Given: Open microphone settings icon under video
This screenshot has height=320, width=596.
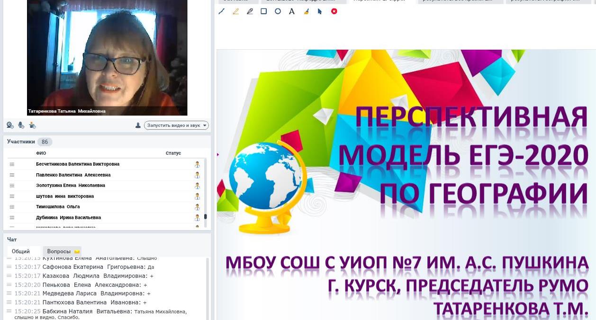Looking at the screenshot, I should pyautogui.click(x=21, y=125).
